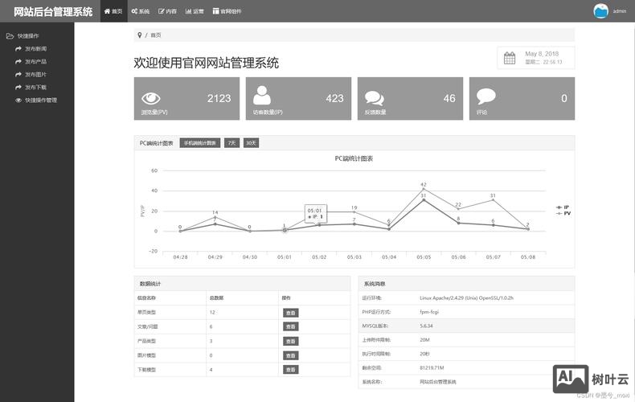Click the admin avatar picture
Image resolution: width=635 pixels, height=402 pixels.
click(601, 10)
